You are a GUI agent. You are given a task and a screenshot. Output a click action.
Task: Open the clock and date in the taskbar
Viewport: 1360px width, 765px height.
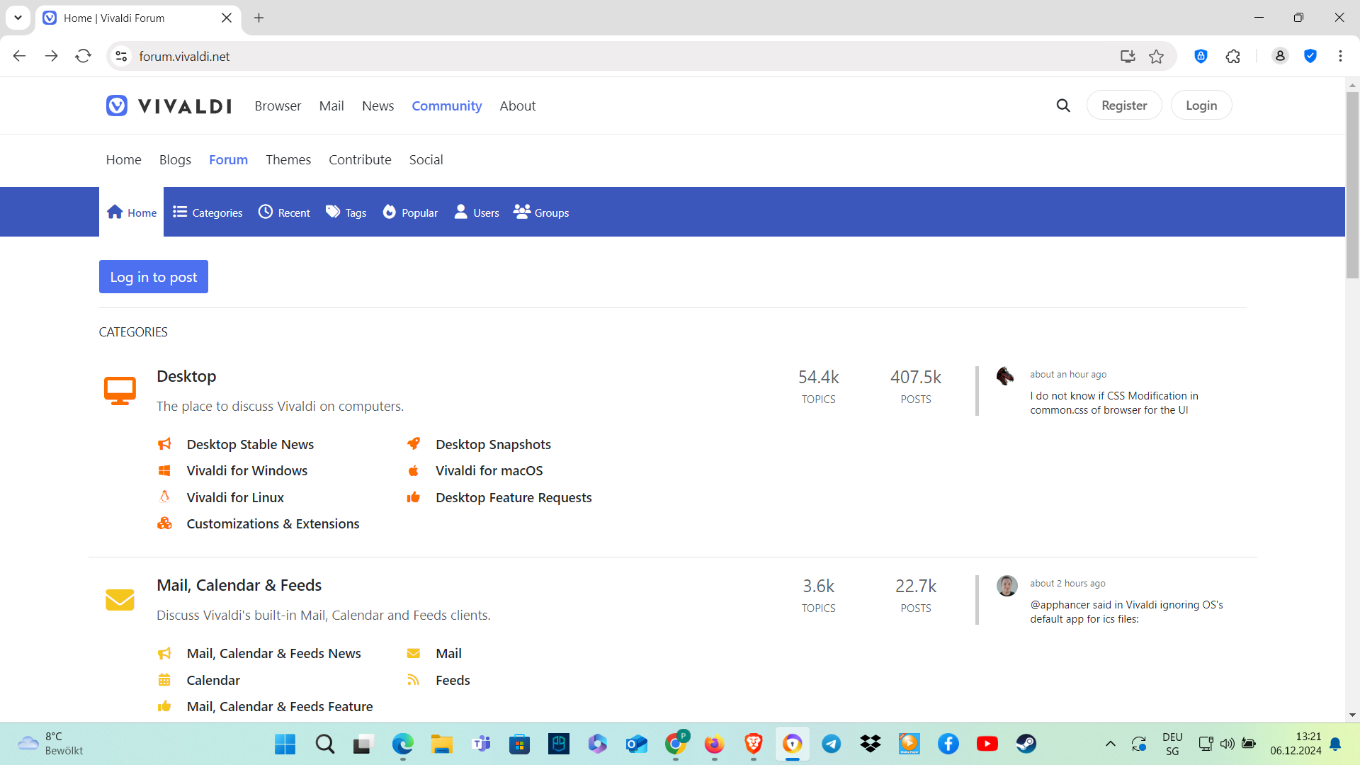point(1295,744)
